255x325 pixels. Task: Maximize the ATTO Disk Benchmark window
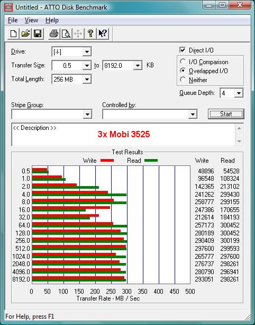[222, 5]
